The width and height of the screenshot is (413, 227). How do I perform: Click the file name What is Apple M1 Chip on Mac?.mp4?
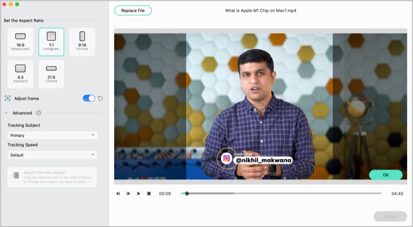tap(261, 11)
